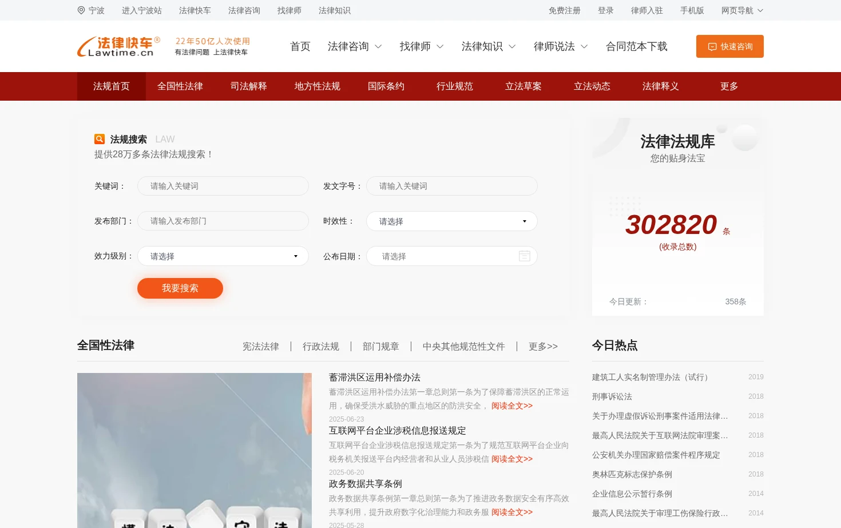Open the 立法草案 tab
The height and width of the screenshot is (528, 841).
click(x=523, y=86)
